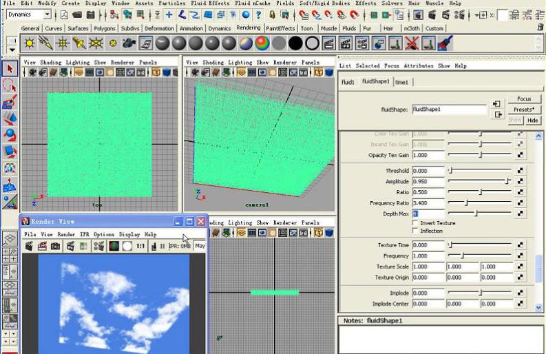Screen dimensions: 546x354
Task: Open the trash icon at shelf end
Action: [540, 27]
